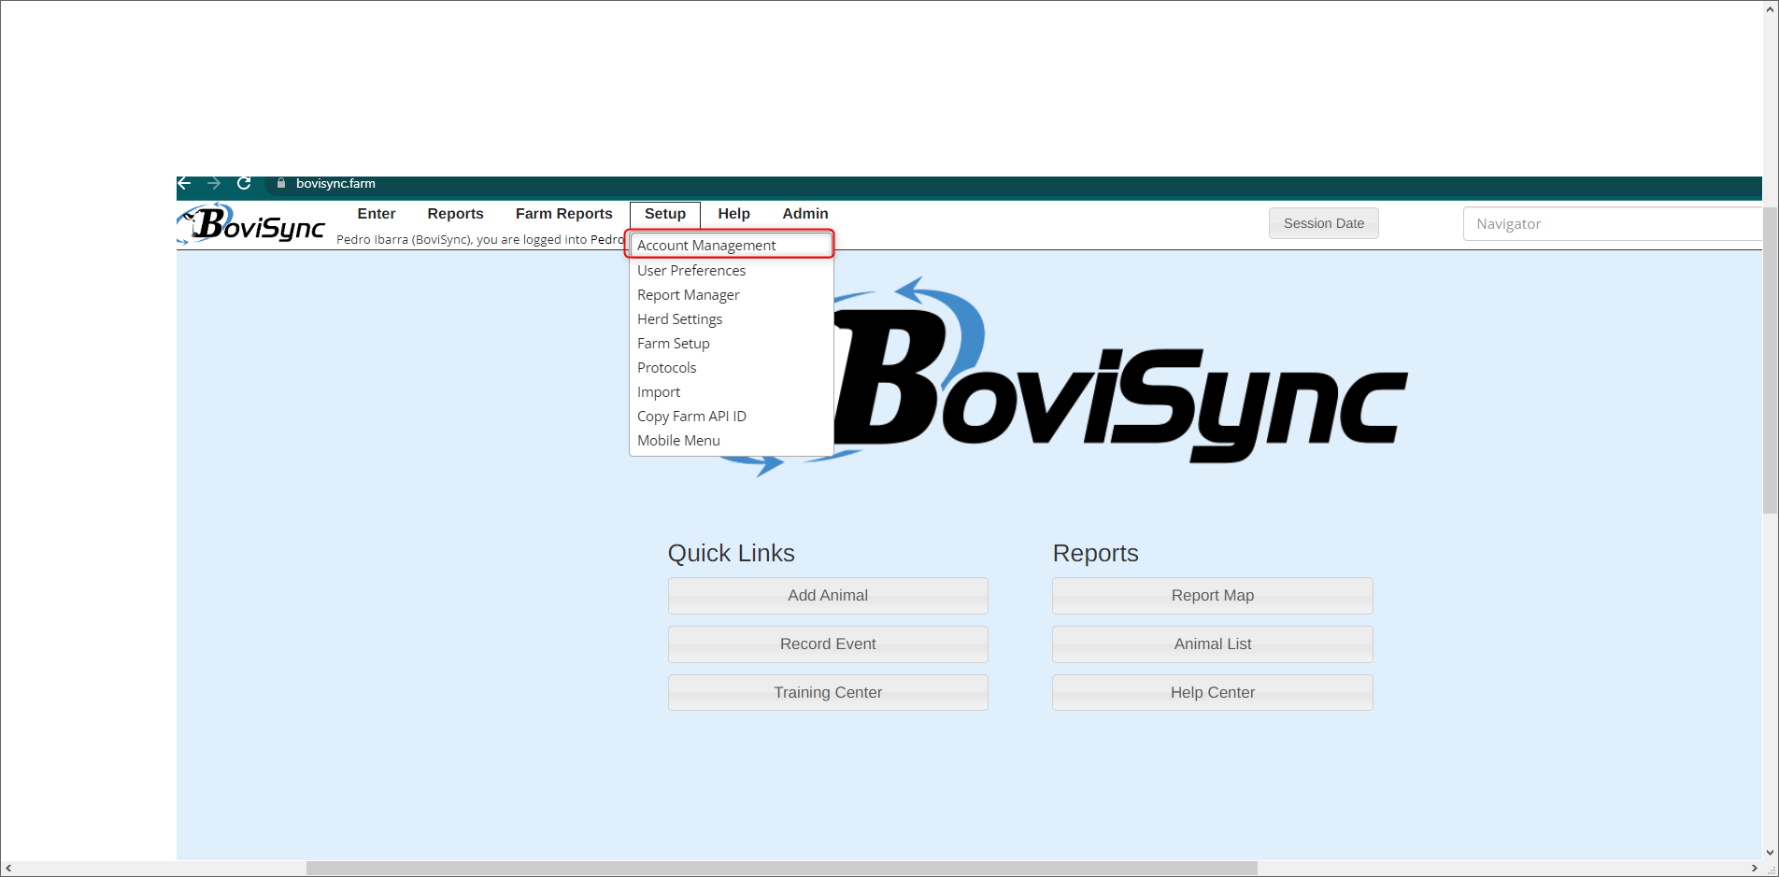Click the Session Date button

(x=1324, y=223)
